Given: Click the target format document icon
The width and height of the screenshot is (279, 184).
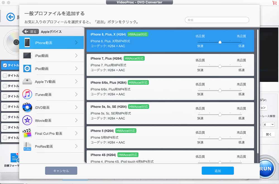Looking at the screenshot, I should (x=15, y=158).
